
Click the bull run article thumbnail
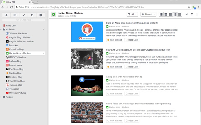87,59
